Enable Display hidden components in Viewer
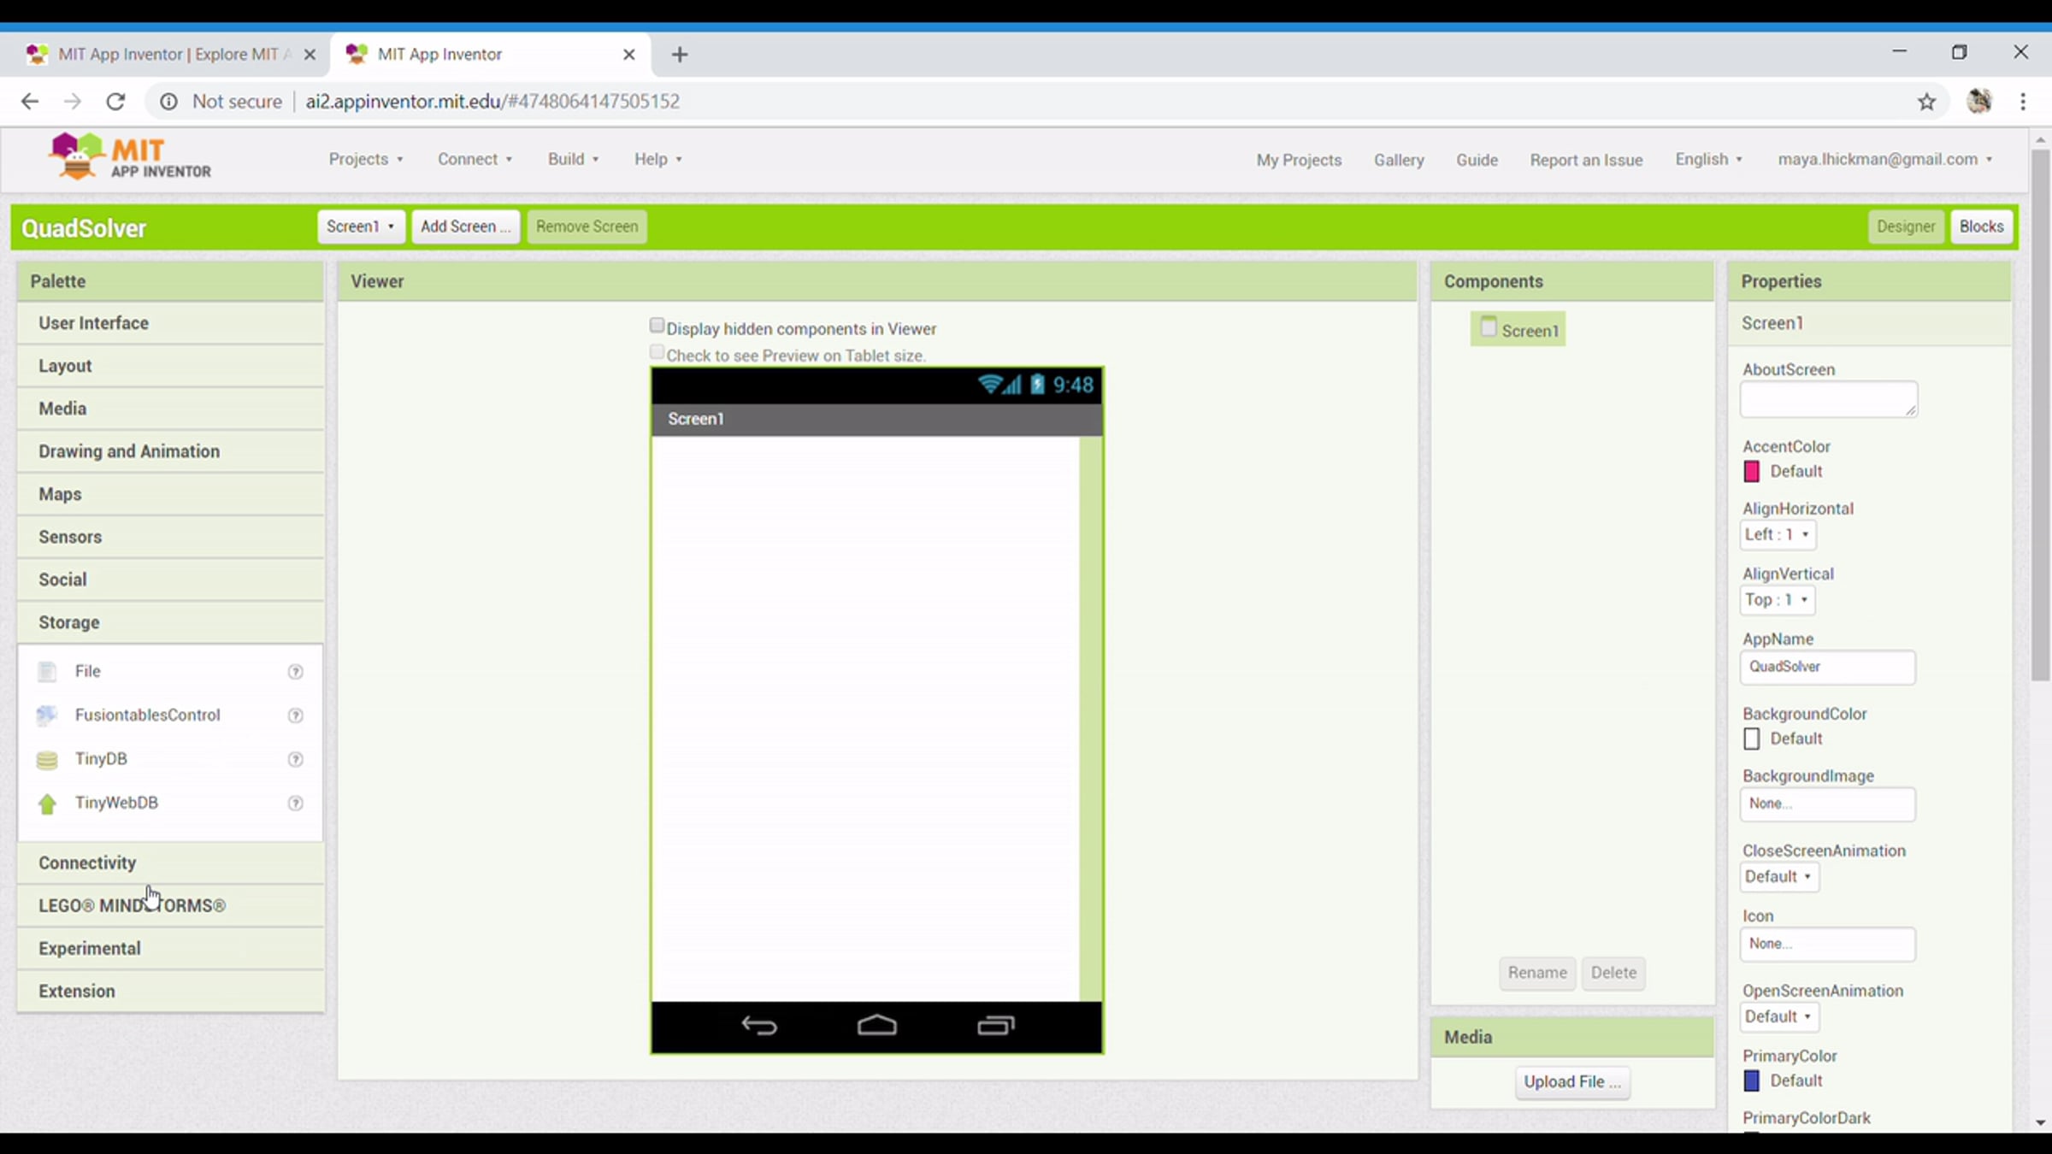Image resolution: width=2052 pixels, height=1154 pixels. [657, 326]
